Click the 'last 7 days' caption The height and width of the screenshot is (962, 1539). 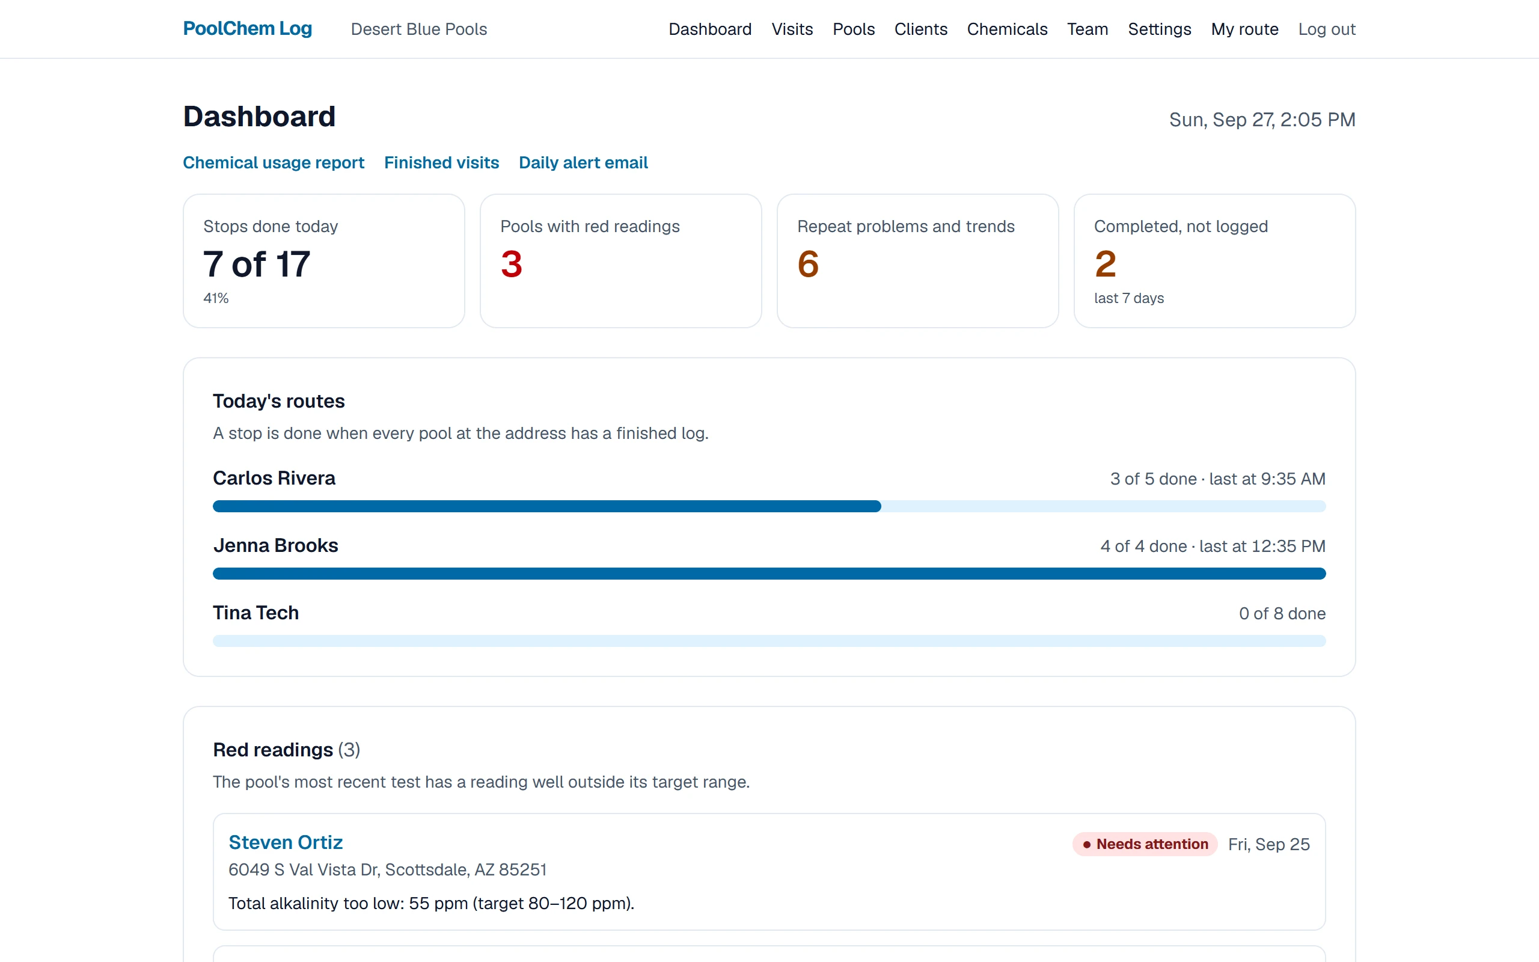point(1129,298)
